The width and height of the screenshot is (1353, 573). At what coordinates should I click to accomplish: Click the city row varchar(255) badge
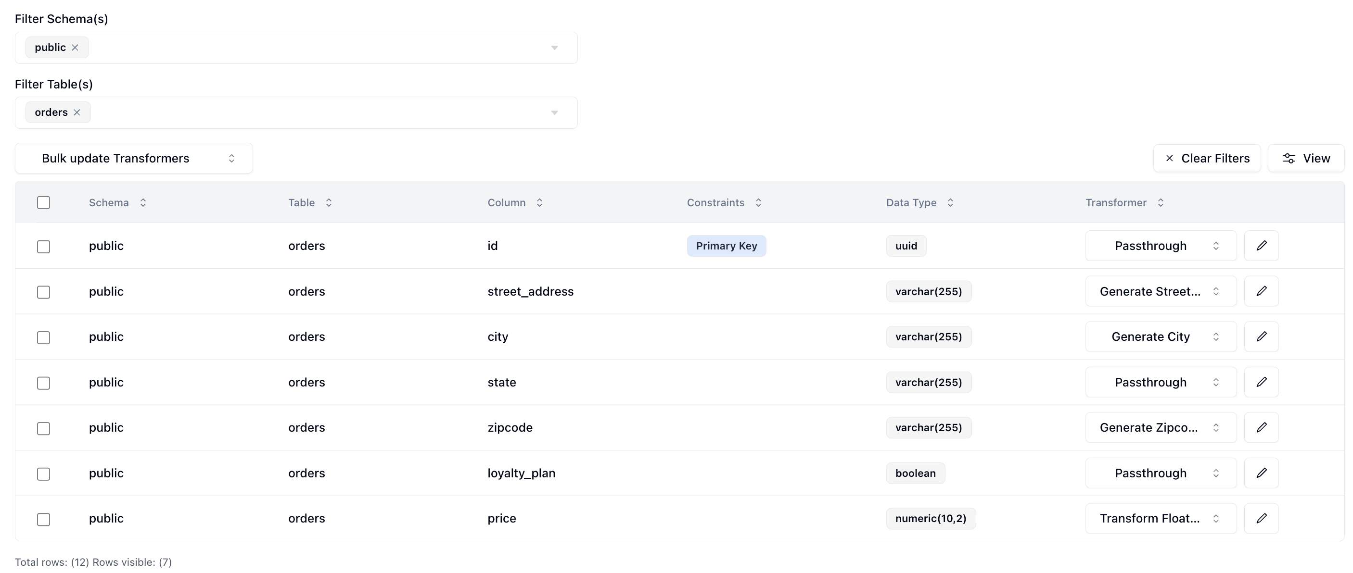tap(929, 336)
